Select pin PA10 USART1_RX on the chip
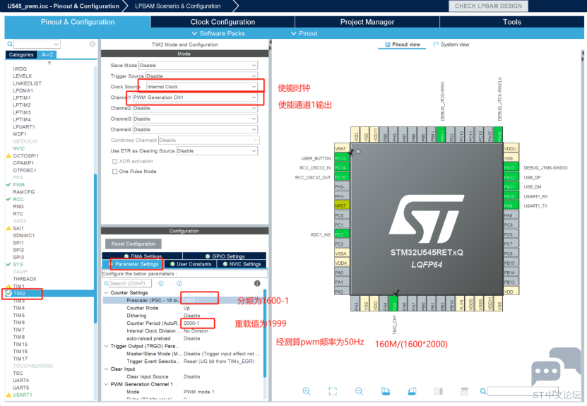The image size is (587, 406). tap(511, 196)
